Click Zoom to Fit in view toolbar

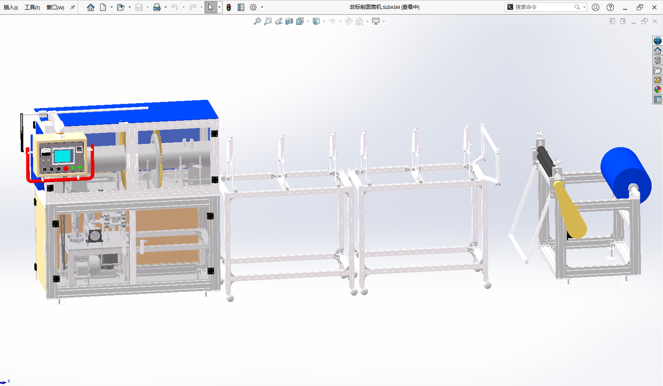pyautogui.click(x=257, y=22)
